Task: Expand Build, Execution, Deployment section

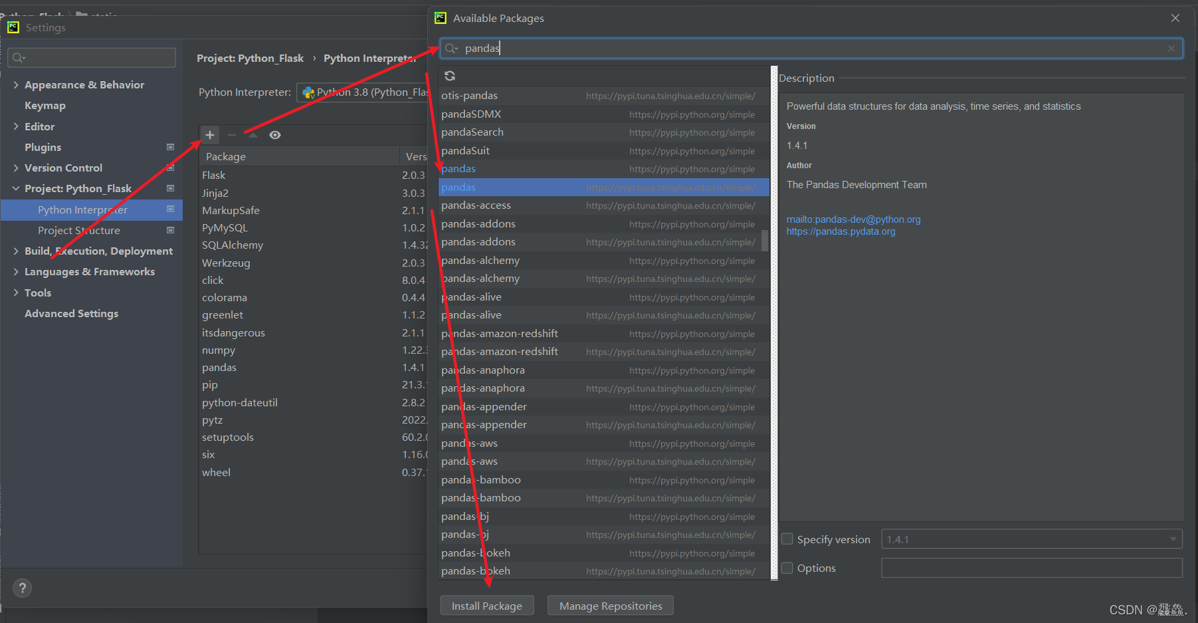Action: (x=16, y=251)
